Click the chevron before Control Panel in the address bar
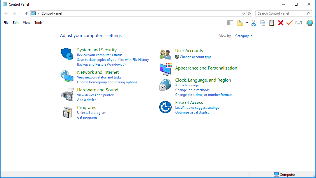Screen dimensions: 316x178 point(38,13)
